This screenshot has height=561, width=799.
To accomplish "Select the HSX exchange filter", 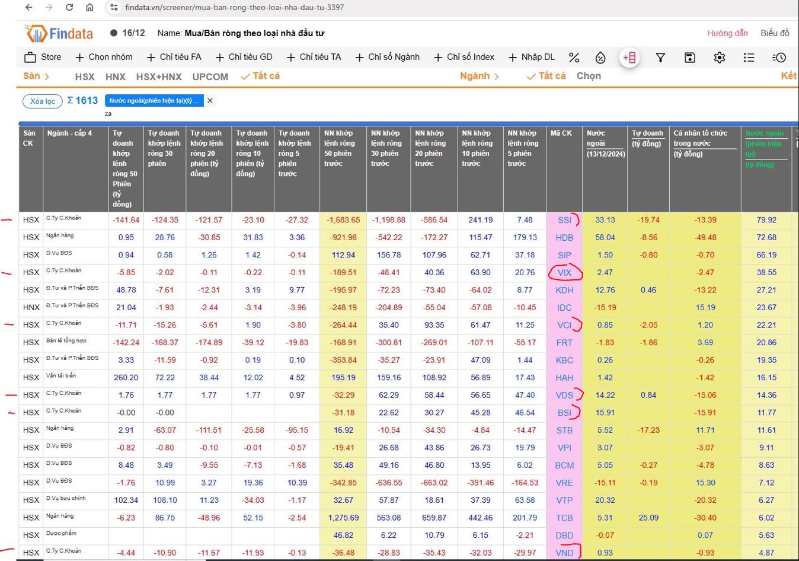I will 85,76.
